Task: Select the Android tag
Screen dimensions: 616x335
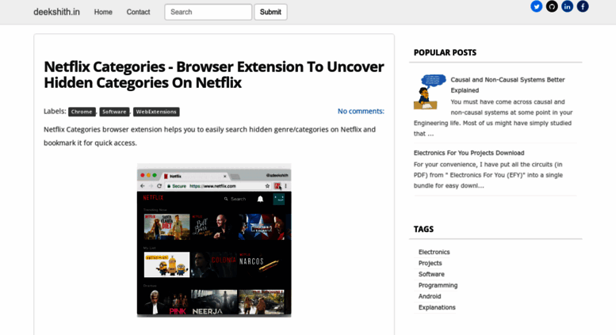Action: 430,296
